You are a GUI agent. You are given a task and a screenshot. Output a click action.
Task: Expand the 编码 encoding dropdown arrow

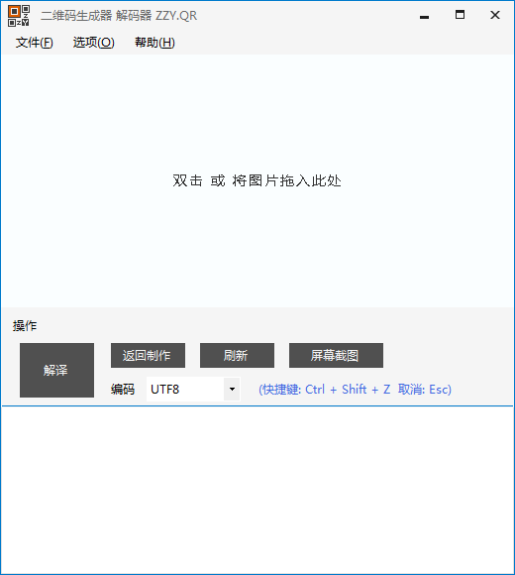point(232,389)
